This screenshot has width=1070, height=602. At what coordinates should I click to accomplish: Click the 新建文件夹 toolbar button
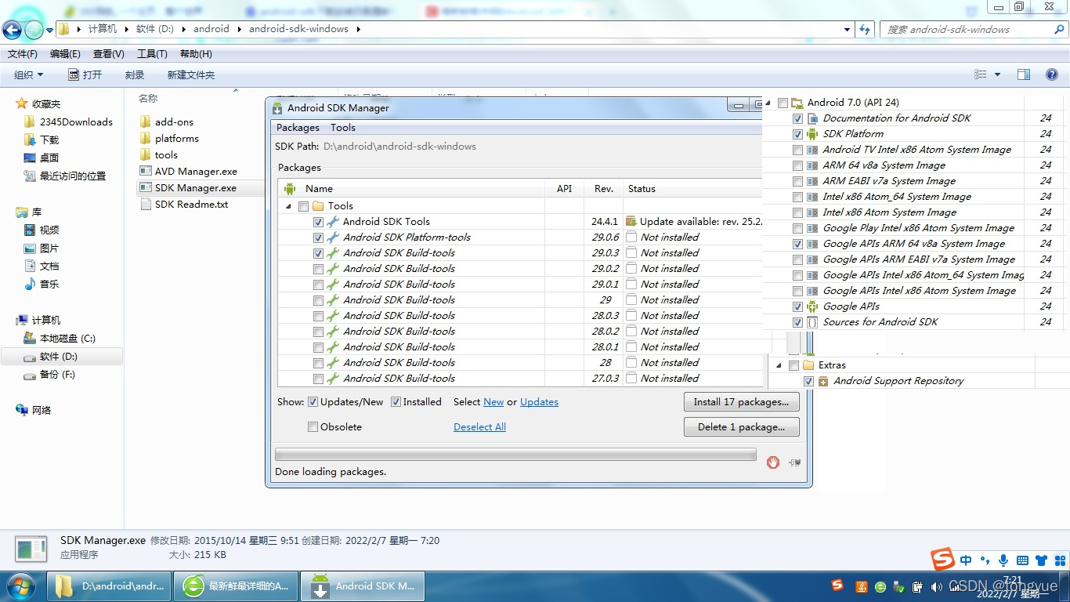pyautogui.click(x=191, y=74)
